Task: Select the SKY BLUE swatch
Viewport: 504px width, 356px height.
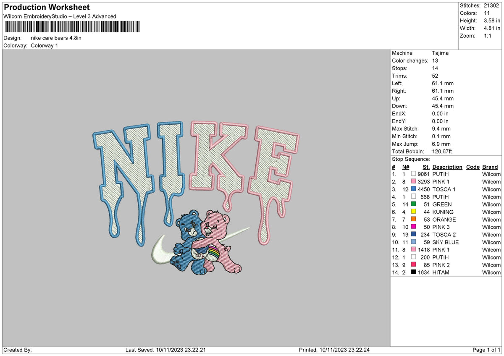Action: (x=414, y=242)
